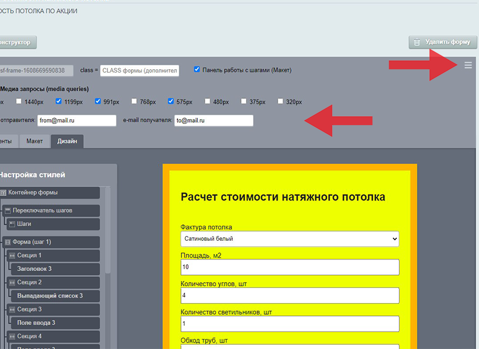Select Выпадающий список 3 in styles tree
The image size is (479, 349).
[49, 295]
